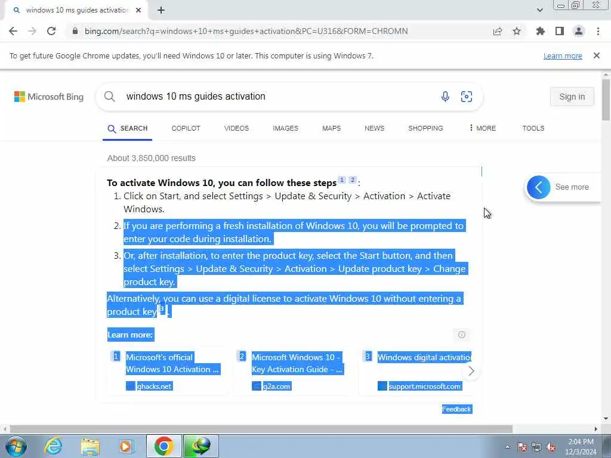611x458 pixels.
Task: Switch to the SHOPPING tab
Action: (x=425, y=129)
